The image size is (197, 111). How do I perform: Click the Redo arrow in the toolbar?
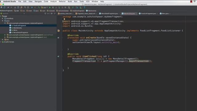pos(11,7)
